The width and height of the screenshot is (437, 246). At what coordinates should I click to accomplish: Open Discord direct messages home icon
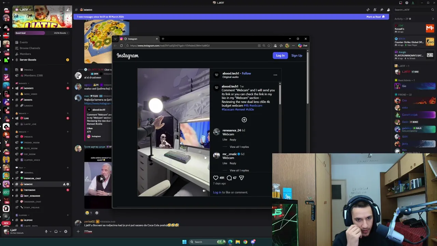point(6,10)
